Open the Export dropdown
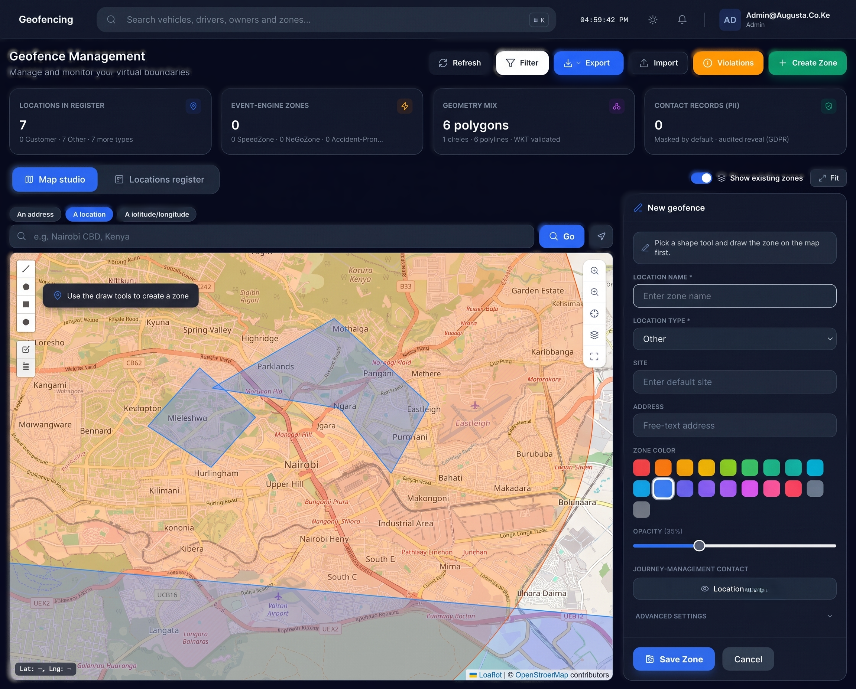 coord(588,63)
